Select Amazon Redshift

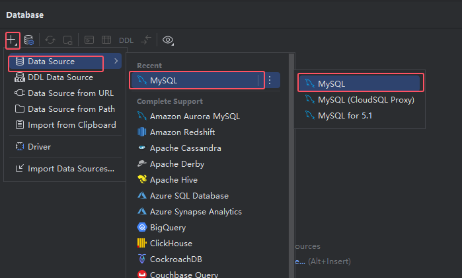tap(206, 132)
